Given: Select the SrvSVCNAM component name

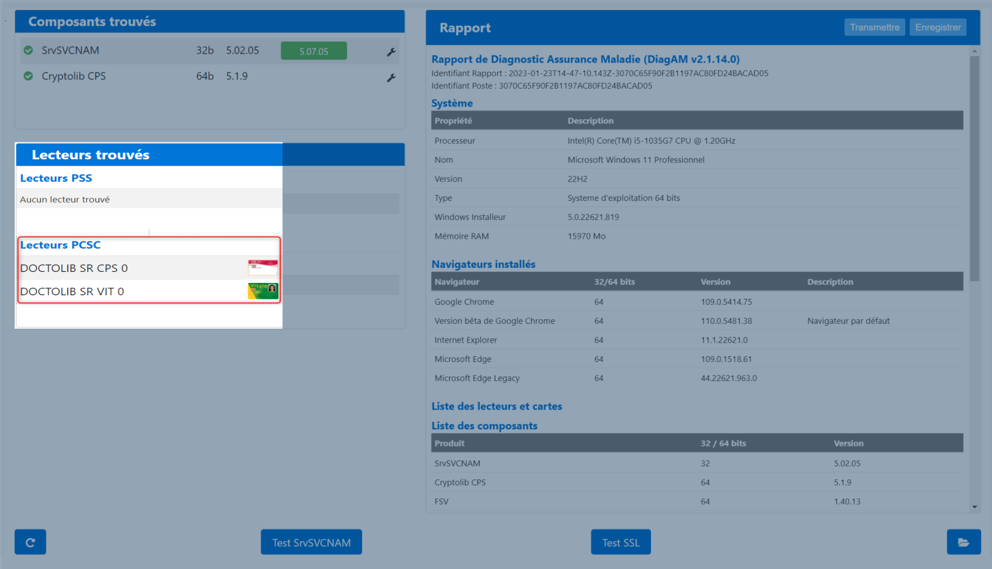Looking at the screenshot, I should 70,50.
